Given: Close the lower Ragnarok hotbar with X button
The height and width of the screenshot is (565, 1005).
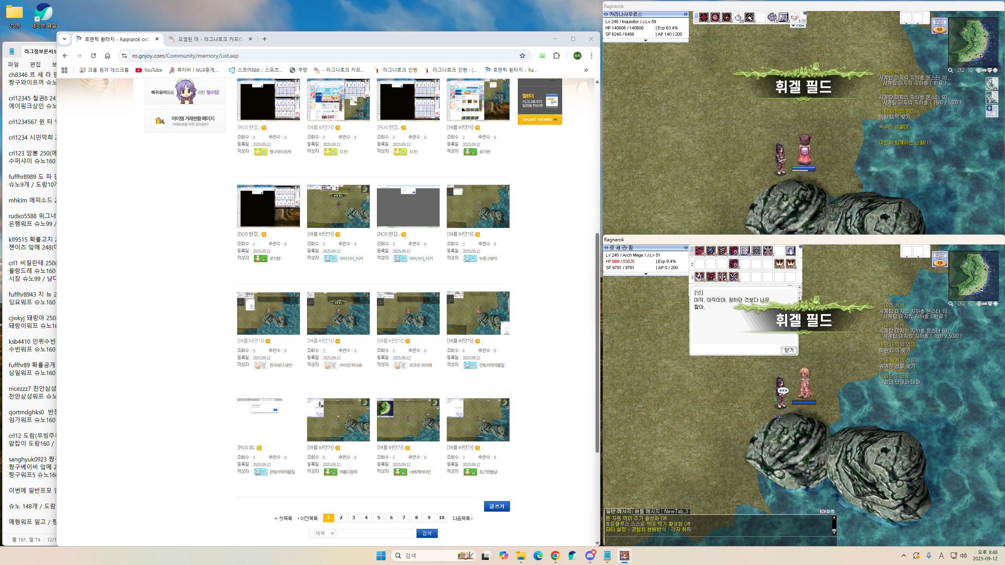Looking at the screenshot, I should pyautogui.click(x=800, y=247).
